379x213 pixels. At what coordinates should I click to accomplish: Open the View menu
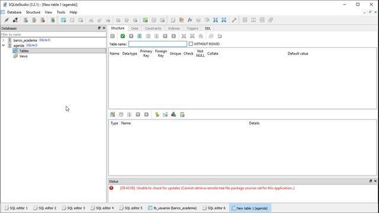click(49, 12)
